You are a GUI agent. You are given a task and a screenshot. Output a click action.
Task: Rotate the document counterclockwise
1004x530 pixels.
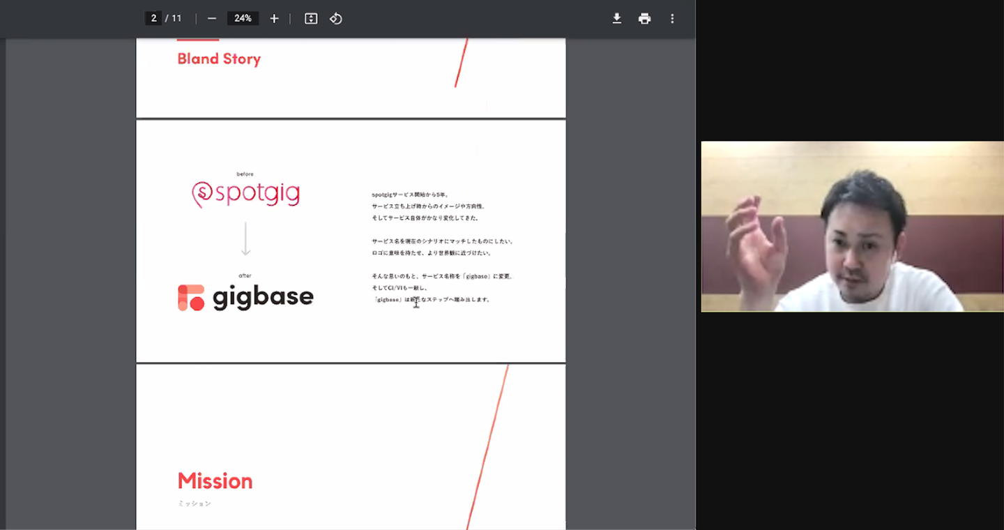[336, 19]
